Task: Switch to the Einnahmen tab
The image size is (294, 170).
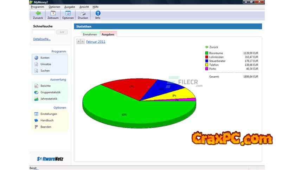Action: point(90,34)
